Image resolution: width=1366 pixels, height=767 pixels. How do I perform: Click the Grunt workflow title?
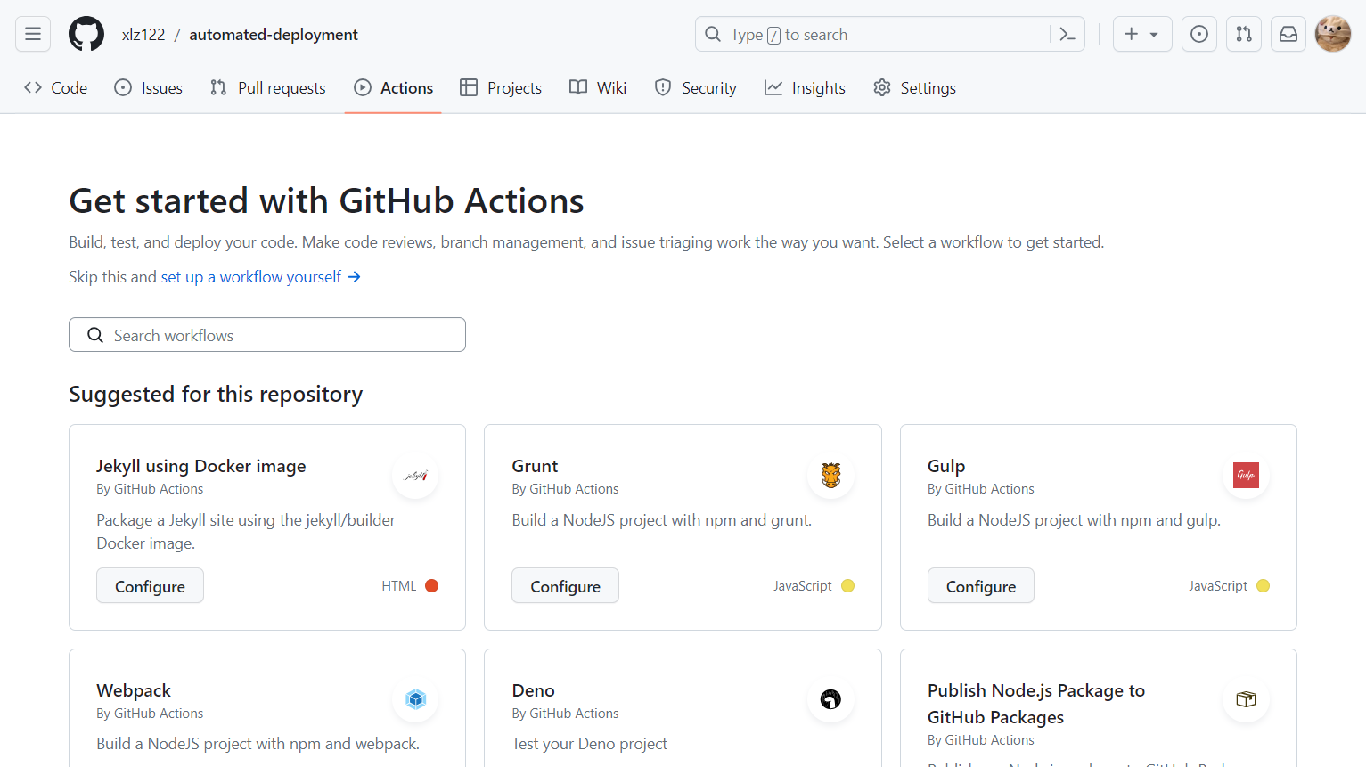click(x=535, y=466)
